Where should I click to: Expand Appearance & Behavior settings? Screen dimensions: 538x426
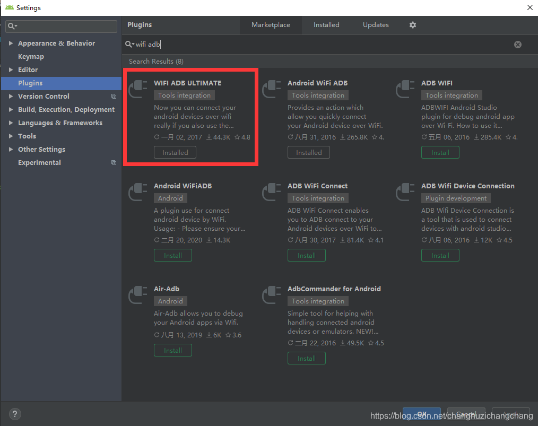pos(11,43)
